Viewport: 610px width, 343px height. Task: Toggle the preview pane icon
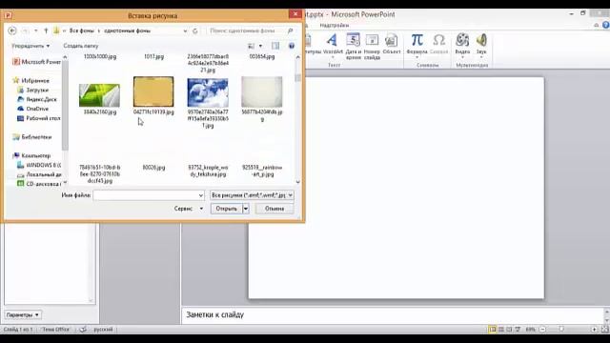click(x=275, y=46)
